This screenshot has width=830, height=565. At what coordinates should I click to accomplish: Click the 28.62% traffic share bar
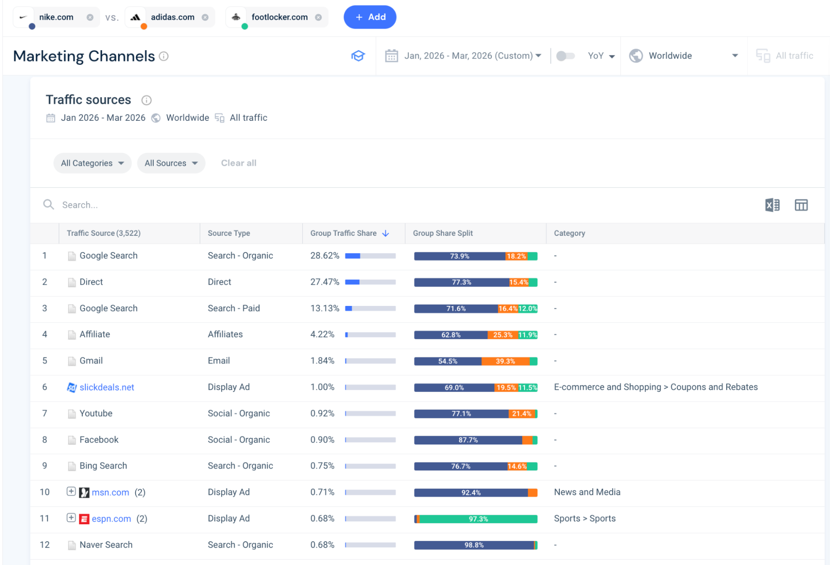[370, 256]
